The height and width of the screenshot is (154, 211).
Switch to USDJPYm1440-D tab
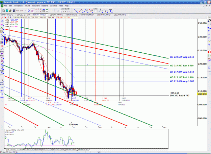click(104, 15)
